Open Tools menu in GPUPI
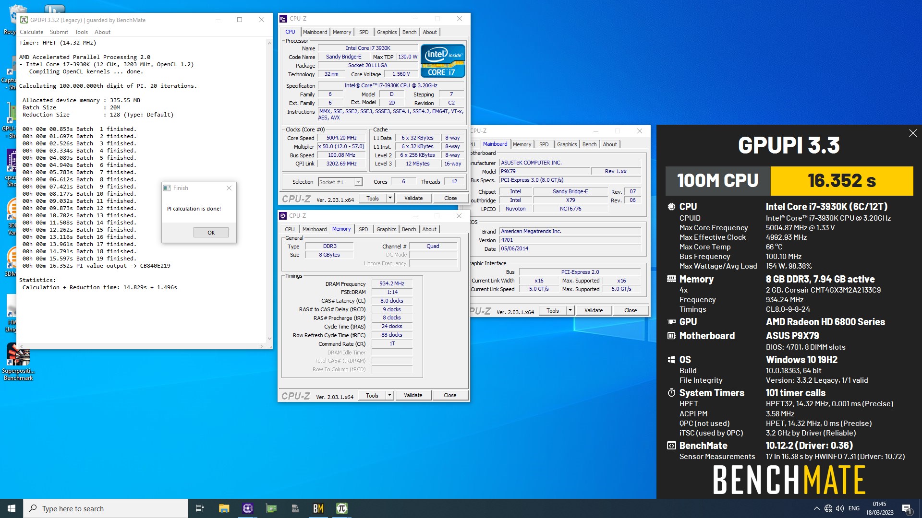The width and height of the screenshot is (922, 518). click(x=81, y=32)
